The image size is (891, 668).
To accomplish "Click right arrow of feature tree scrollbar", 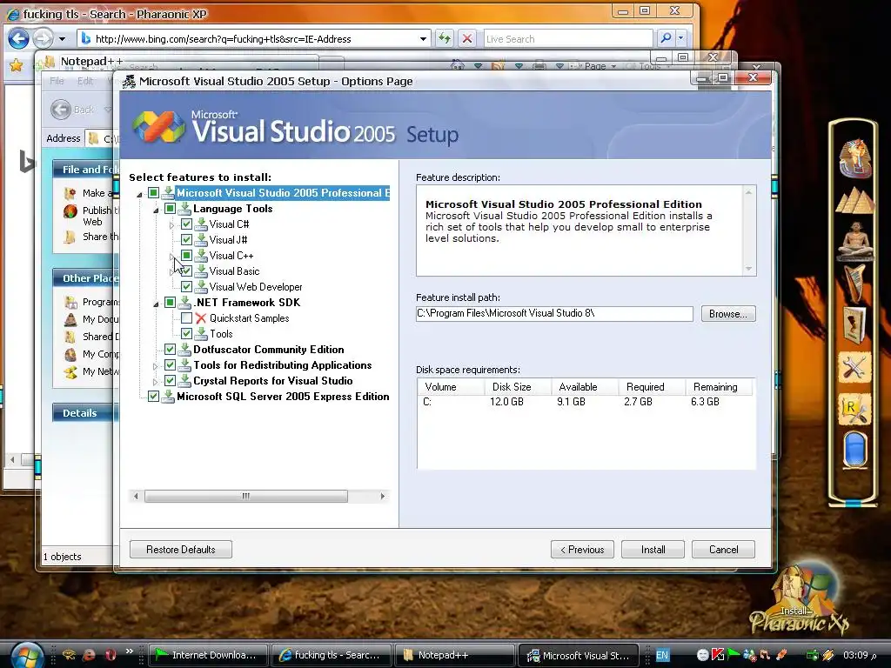I will click(383, 497).
